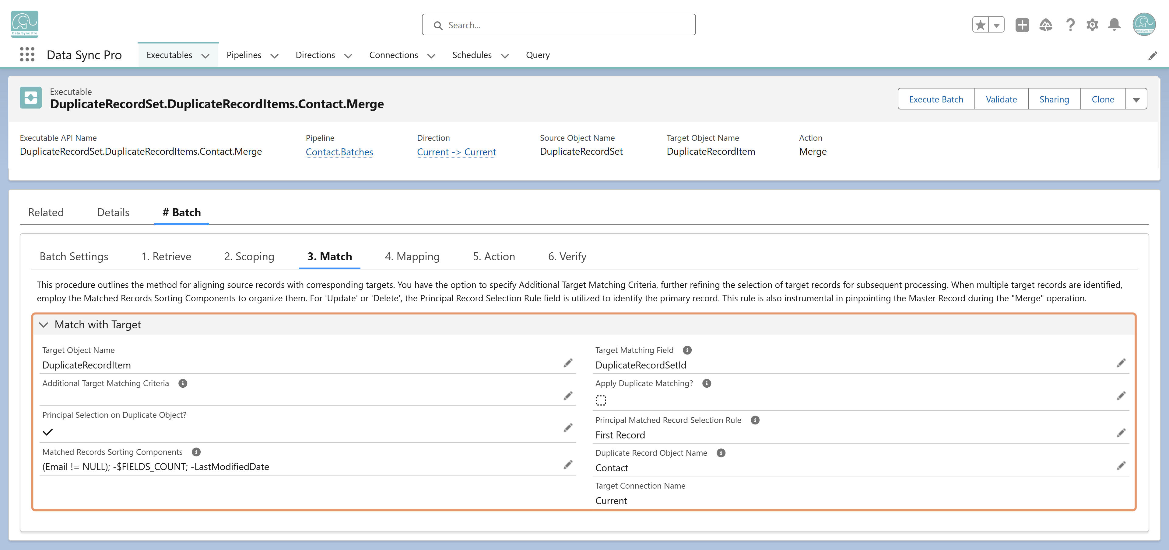Edit Target Matching Field pencil icon

1121,363
